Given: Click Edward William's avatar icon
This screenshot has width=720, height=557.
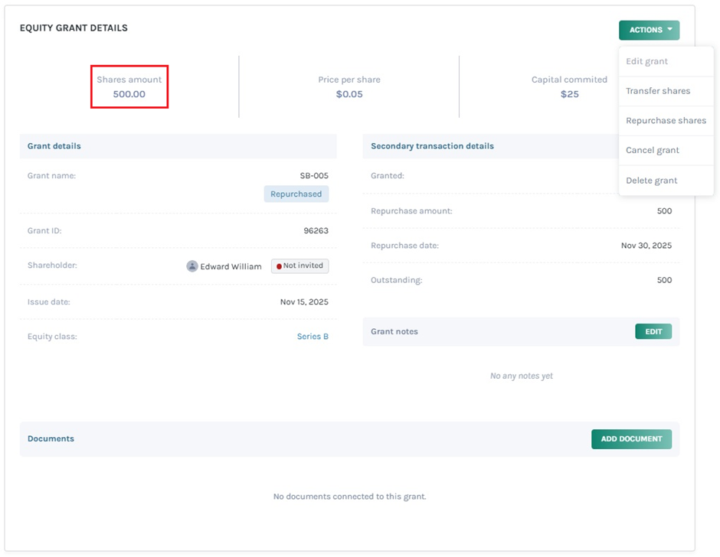Looking at the screenshot, I should coord(192,266).
